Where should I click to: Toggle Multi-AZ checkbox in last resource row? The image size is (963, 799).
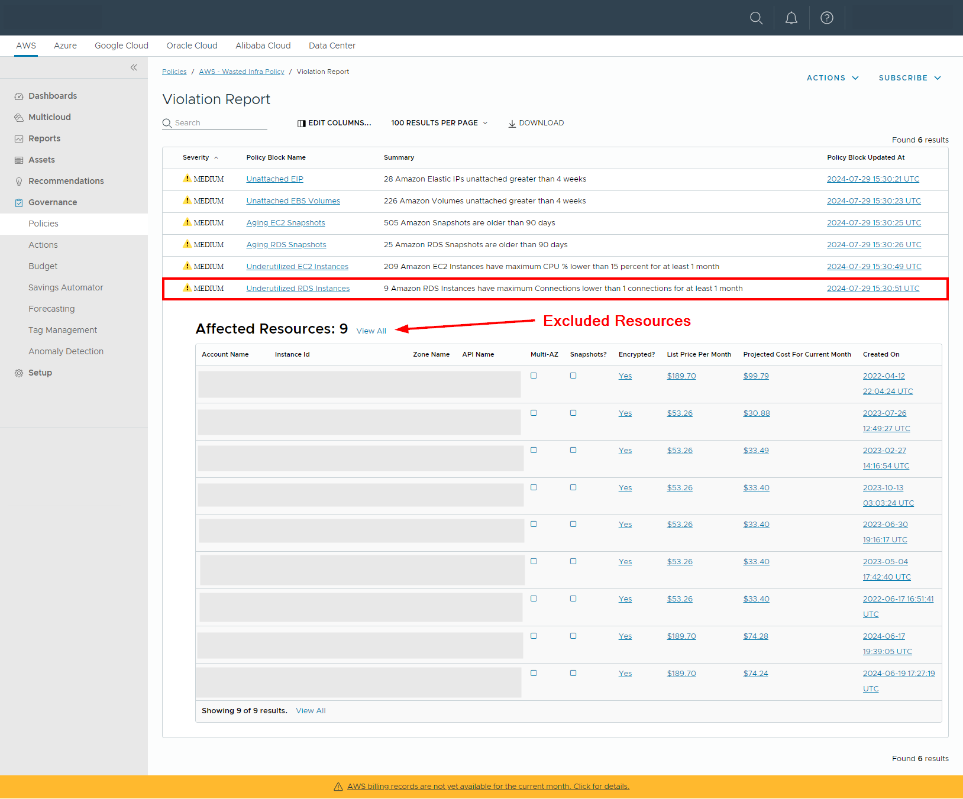pos(534,673)
